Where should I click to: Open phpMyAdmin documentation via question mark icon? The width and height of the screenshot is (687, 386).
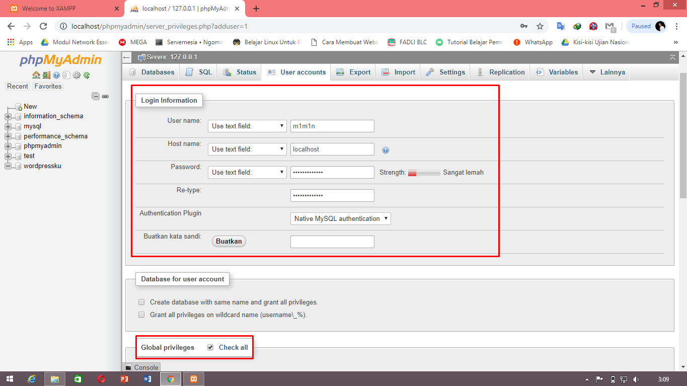(x=57, y=75)
